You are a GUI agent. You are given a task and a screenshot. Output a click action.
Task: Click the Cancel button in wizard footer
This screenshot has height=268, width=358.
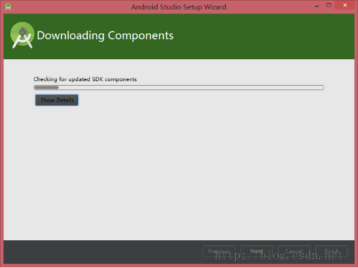coord(294,251)
